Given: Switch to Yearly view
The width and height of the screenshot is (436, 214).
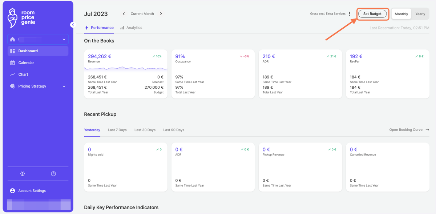Looking at the screenshot, I should click(x=420, y=14).
